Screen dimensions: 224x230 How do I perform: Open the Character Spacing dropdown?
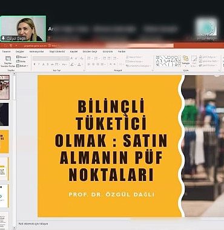[57, 64]
